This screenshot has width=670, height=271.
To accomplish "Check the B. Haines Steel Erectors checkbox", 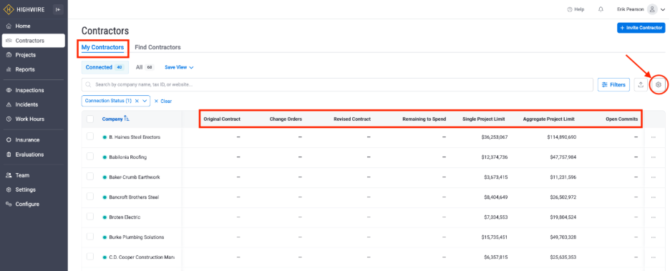I will pos(90,137).
